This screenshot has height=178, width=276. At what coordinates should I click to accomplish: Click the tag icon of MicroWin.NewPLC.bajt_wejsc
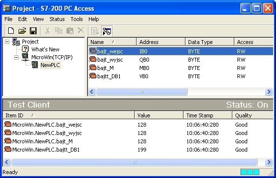[7, 125]
